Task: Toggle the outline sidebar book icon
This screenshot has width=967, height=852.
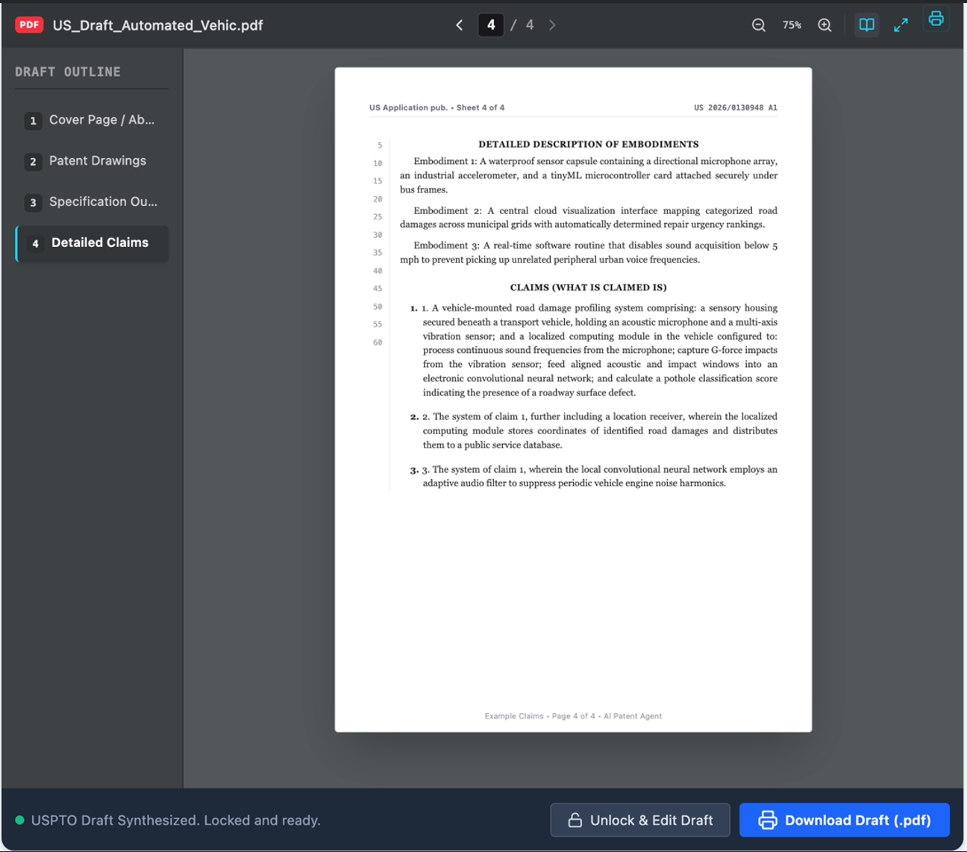Action: [x=866, y=25]
